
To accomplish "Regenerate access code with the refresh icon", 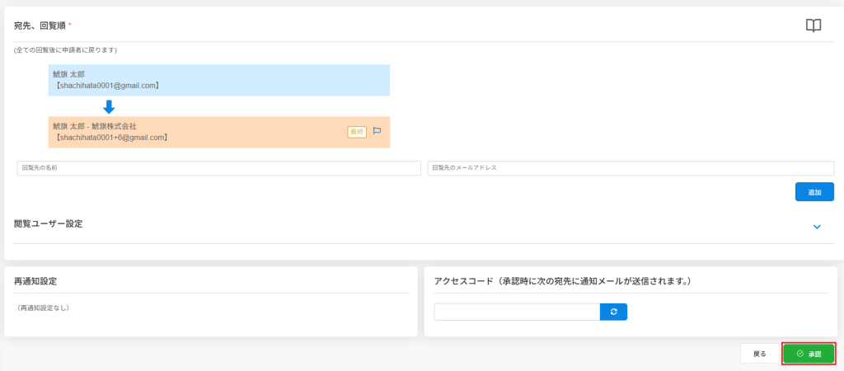I will pyautogui.click(x=613, y=312).
